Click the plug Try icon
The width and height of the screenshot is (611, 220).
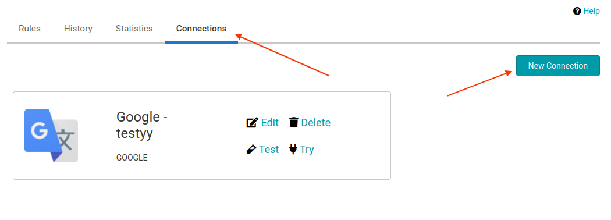click(293, 150)
